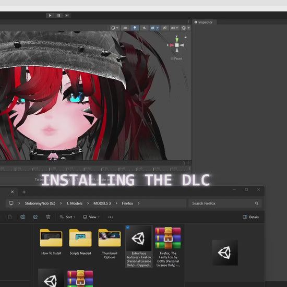Open the Scene view kebab menu

[x=188, y=22]
